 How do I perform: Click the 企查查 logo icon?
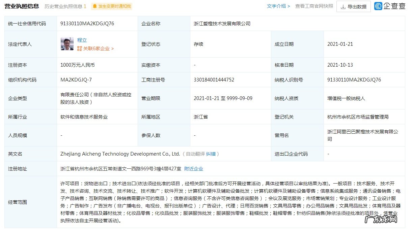[378, 7]
